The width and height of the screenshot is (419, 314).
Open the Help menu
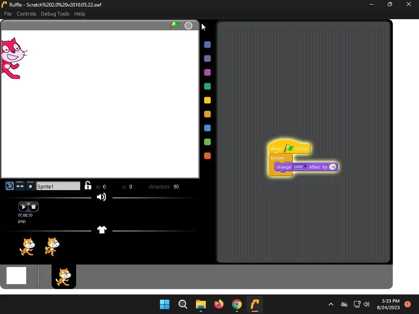click(x=80, y=13)
